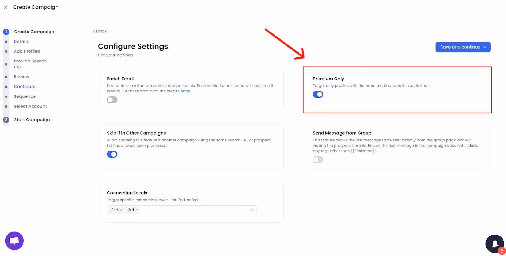Open the Connection Levels dropdown
506x256 pixels.
[x=252, y=210]
